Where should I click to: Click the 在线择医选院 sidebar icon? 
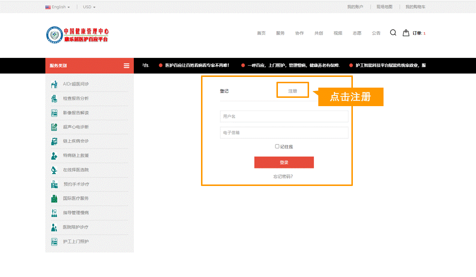(55, 170)
